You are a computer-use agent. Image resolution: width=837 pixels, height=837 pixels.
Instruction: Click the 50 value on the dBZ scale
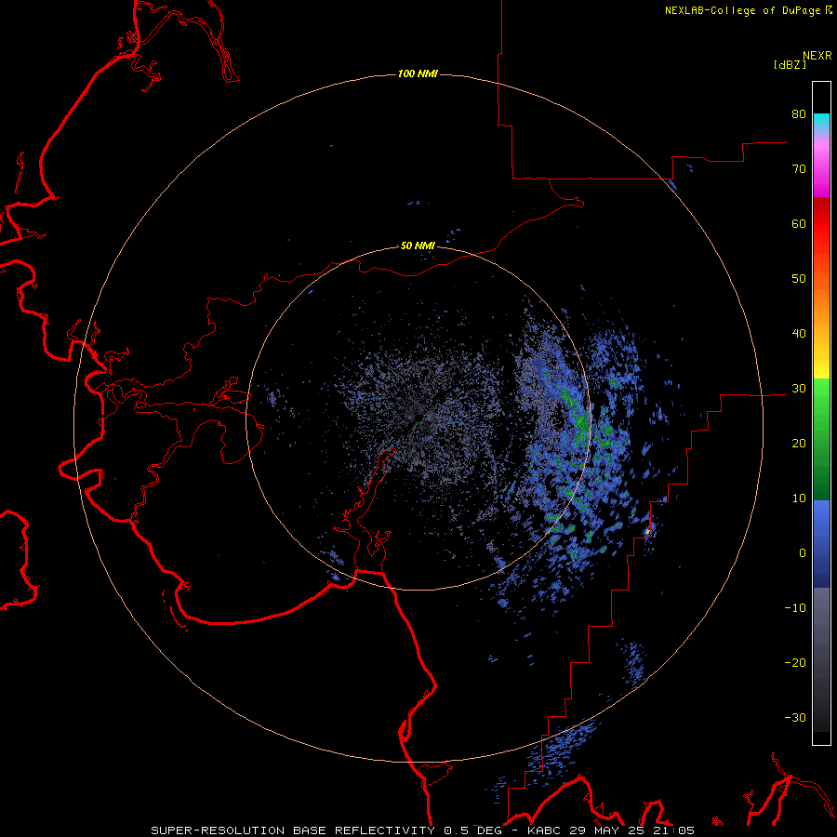tap(799, 279)
